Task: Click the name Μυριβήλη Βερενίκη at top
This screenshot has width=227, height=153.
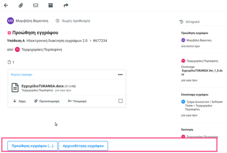Action: 32,21
